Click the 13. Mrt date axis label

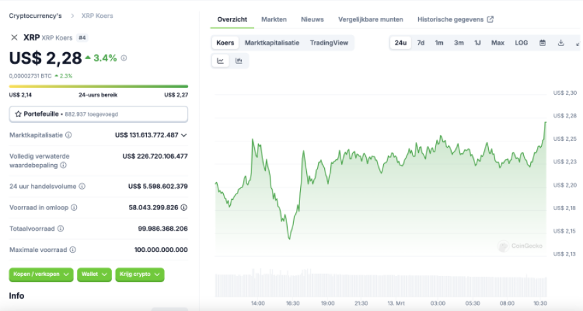click(x=396, y=303)
